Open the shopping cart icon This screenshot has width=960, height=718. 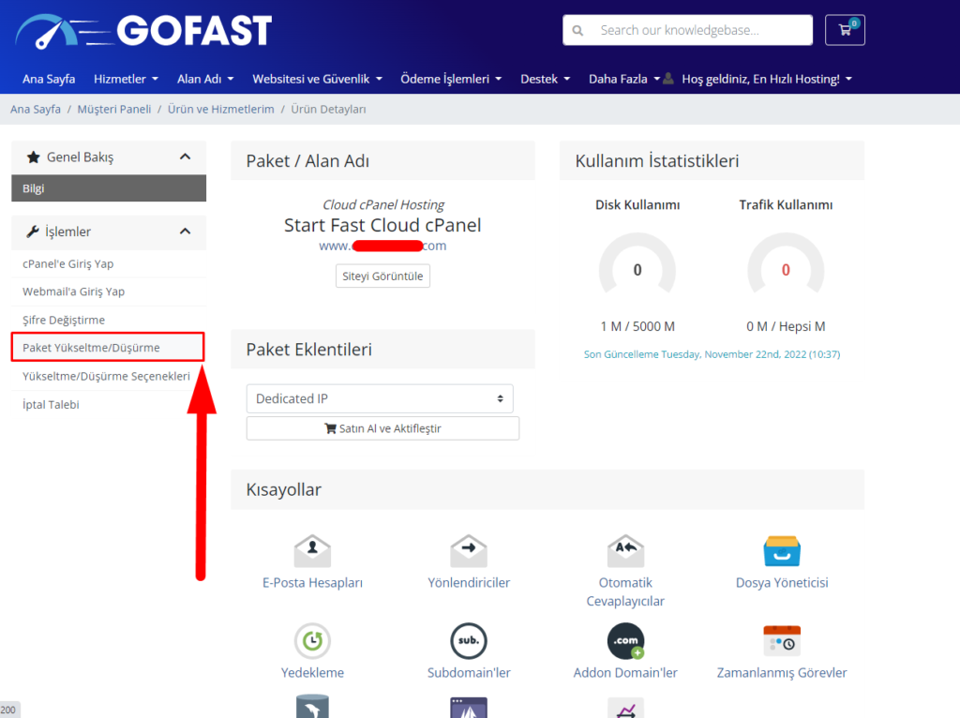click(845, 30)
